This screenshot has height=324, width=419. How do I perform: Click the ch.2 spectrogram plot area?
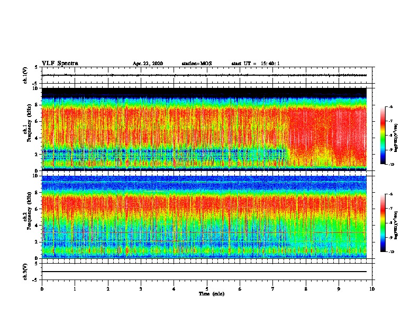204,217
